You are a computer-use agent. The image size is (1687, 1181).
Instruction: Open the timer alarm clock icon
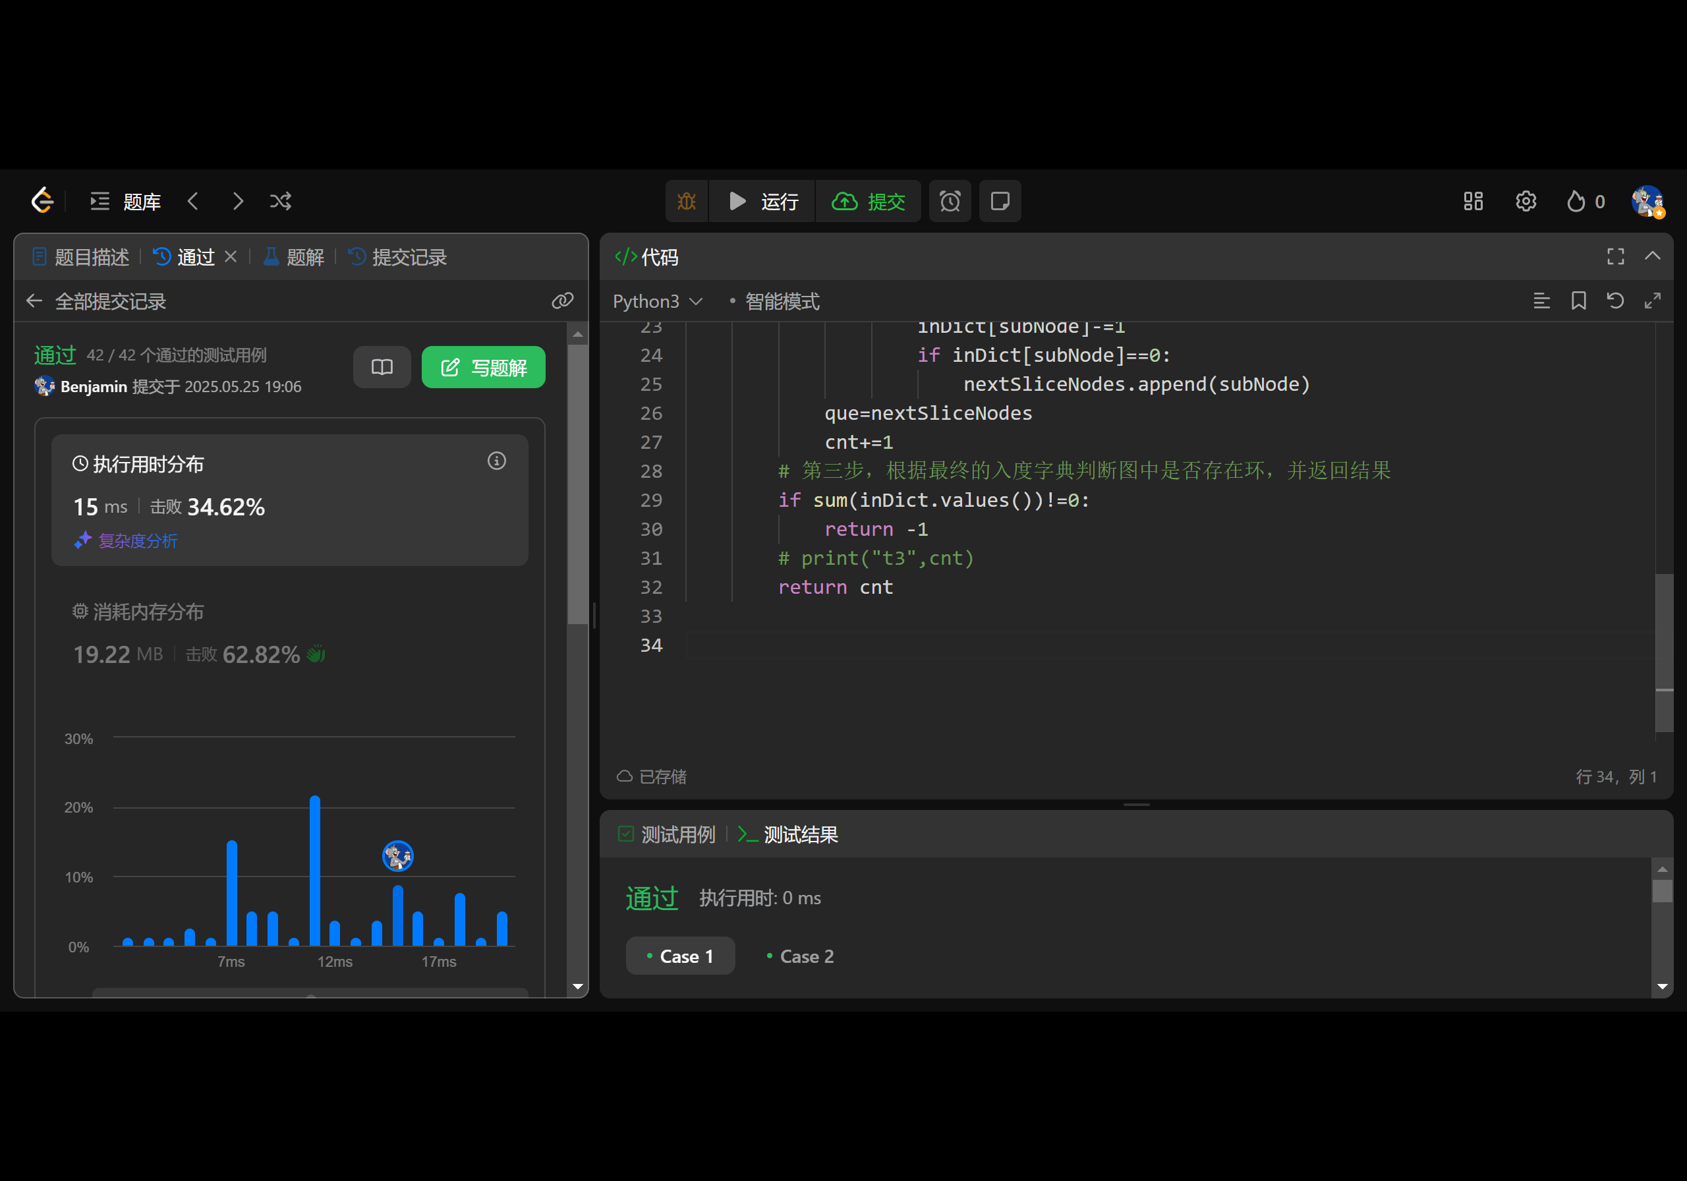click(950, 202)
